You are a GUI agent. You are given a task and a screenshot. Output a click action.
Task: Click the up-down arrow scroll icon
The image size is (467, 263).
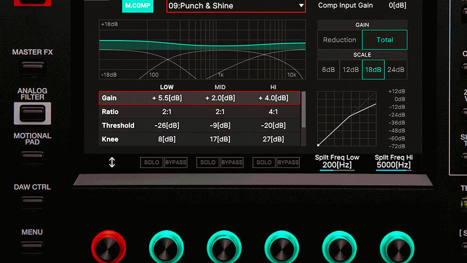tap(112, 162)
